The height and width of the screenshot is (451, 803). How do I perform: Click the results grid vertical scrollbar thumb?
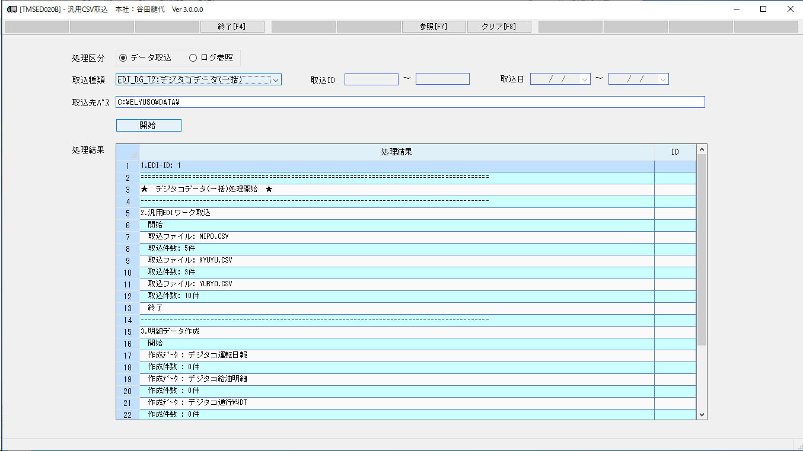click(702, 249)
